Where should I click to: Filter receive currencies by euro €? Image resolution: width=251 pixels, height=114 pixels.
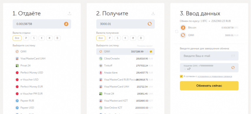click(x=125, y=38)
